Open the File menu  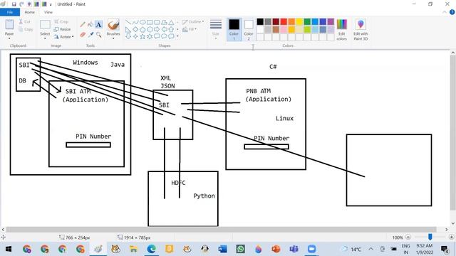pyautogui.click(x=10, y=12)
